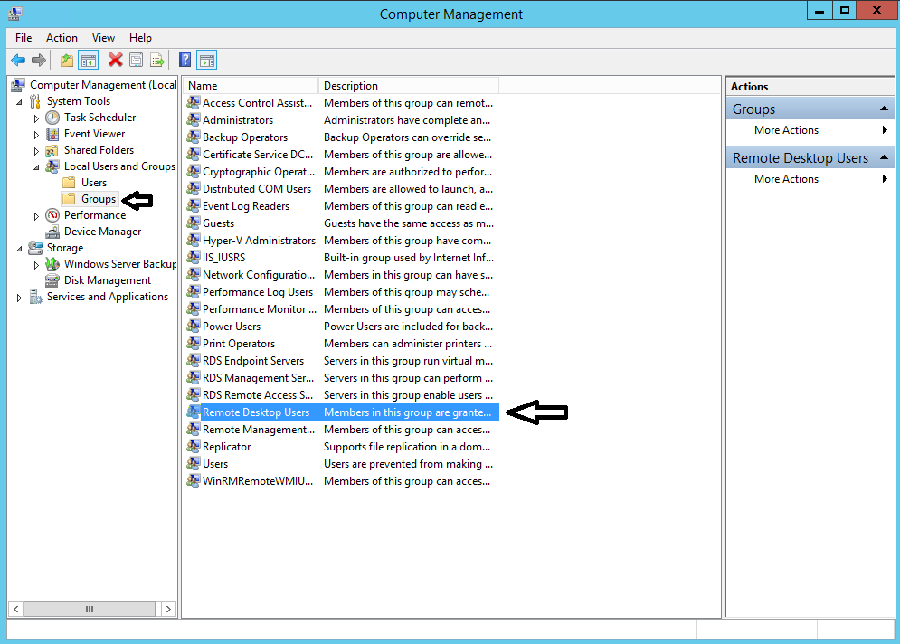Expand the Services and Applications node
The image size is (900, 644).
[x=20, y=298]
